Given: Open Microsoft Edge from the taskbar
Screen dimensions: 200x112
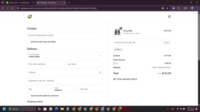Looking at the screenshot, I should (x=56, y=109).
